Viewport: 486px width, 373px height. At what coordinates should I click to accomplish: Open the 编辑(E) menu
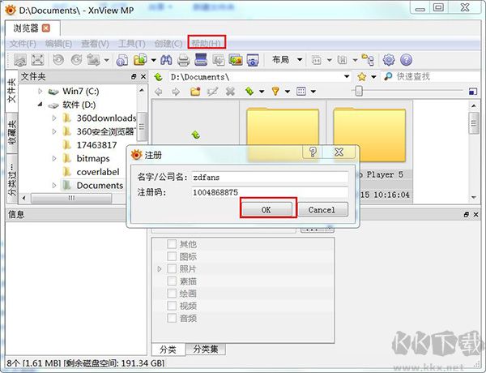(x=58, y=44)
